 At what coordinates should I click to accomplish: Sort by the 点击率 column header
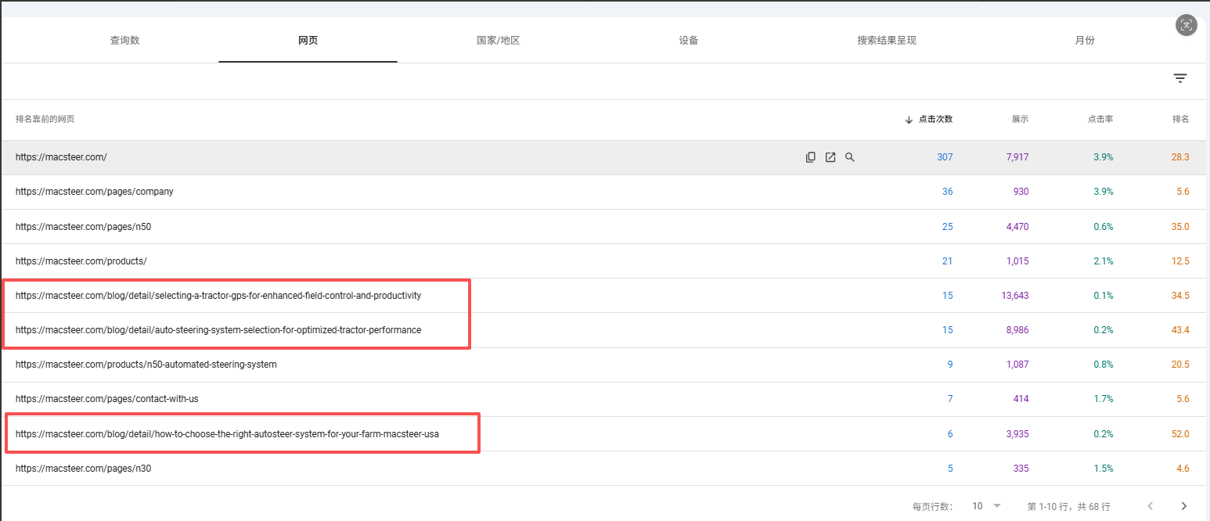(1100, 120)
